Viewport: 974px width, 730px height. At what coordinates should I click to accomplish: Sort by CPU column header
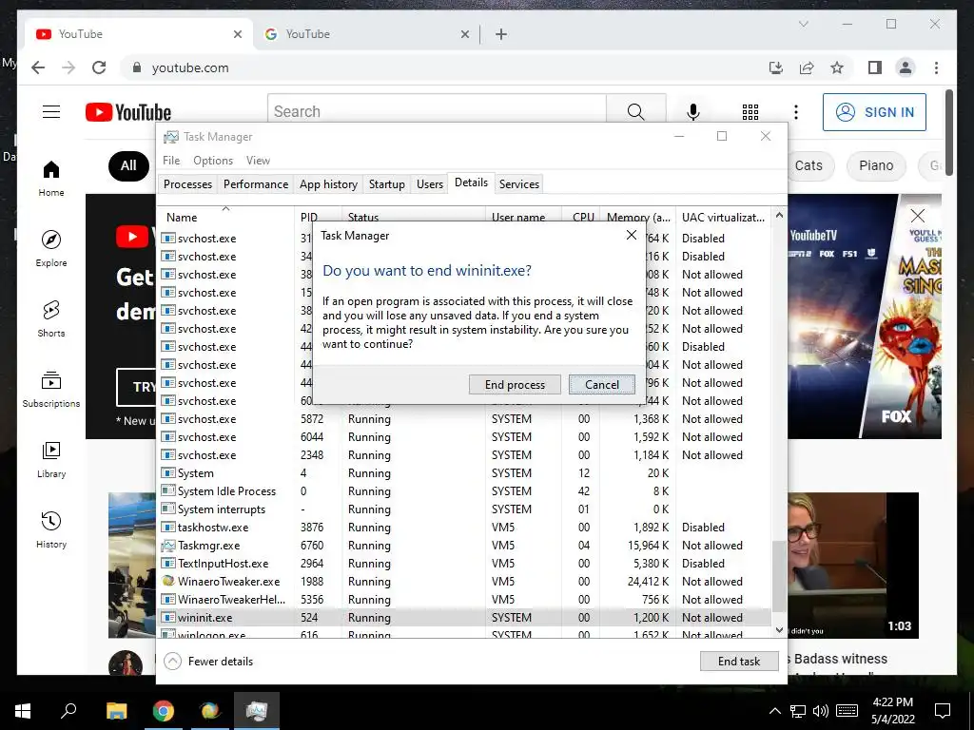tap(581, 217)
